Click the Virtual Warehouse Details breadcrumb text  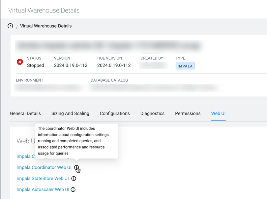click(x=46, y=26)
